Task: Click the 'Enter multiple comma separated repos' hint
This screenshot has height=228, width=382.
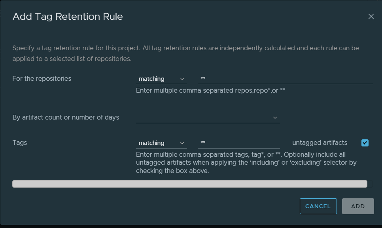Action: (x=210, y=90)
